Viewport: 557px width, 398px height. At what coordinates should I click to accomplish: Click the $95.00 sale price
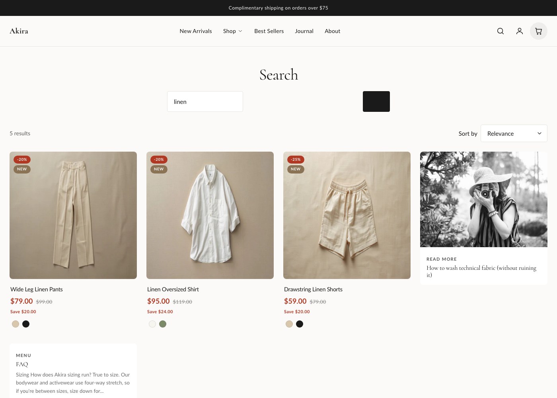tap(158, 301)
